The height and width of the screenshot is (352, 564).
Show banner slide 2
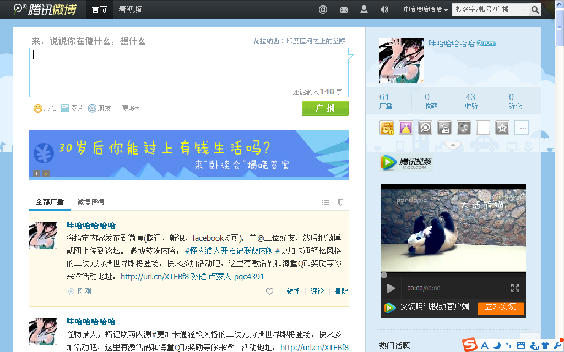click(46, 173)
